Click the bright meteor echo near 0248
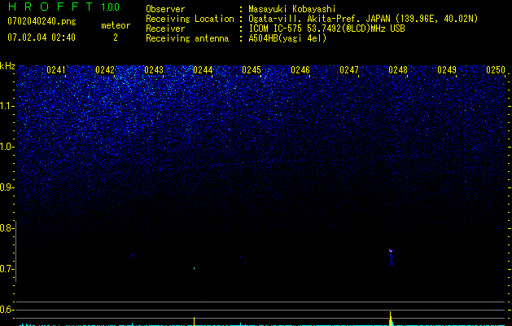512x326 pixels. click(391, 251)
